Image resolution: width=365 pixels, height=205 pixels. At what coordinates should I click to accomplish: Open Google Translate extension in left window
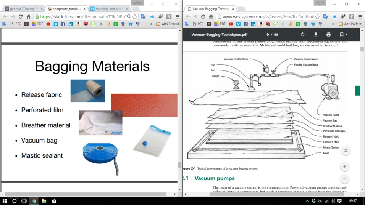coord(143,16)
